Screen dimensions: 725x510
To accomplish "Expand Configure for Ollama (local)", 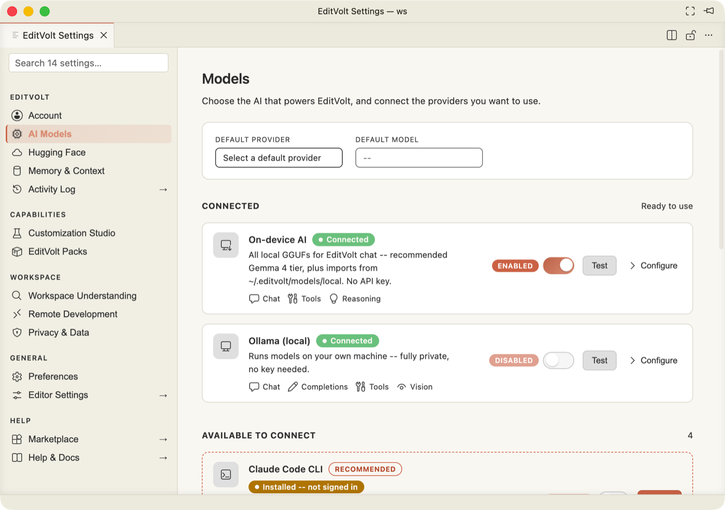I will (x=654, y=360).
